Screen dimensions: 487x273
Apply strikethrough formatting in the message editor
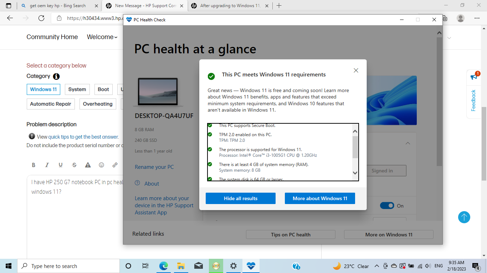click(x=74, y=165)
